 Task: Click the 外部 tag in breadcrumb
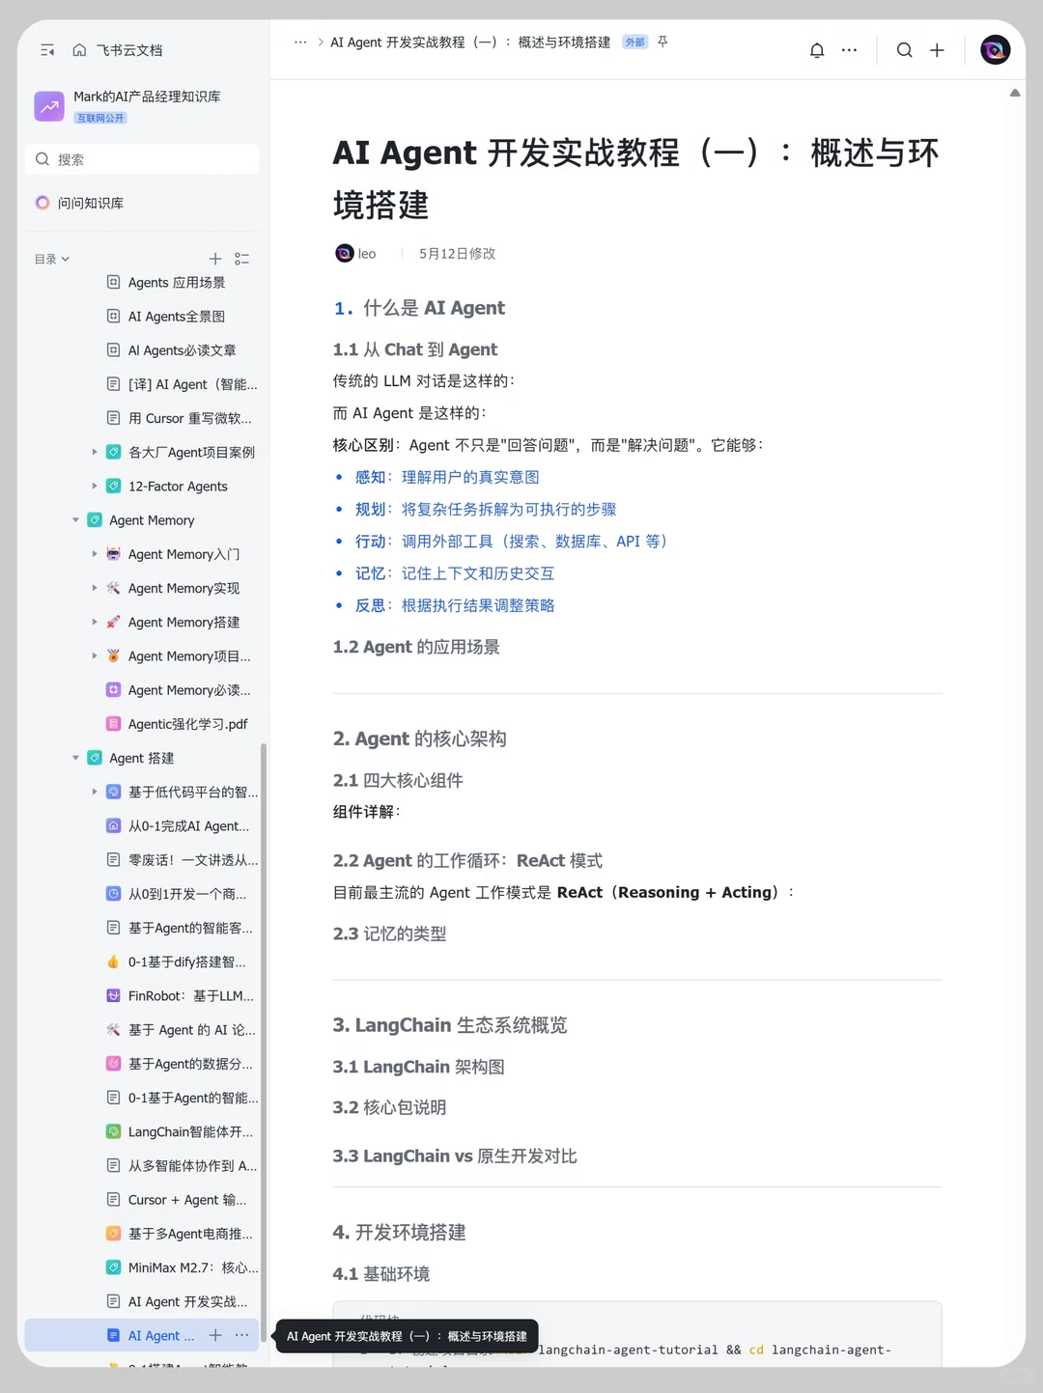pyautogui.click(x=634, y=42)
